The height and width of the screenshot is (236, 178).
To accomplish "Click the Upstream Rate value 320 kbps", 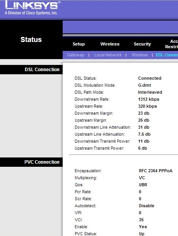I will click(x=147, y=106).
